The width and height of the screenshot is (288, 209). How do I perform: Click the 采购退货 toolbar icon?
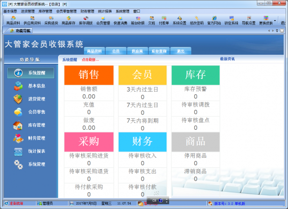pyautogui.click(x=51, y=20)
